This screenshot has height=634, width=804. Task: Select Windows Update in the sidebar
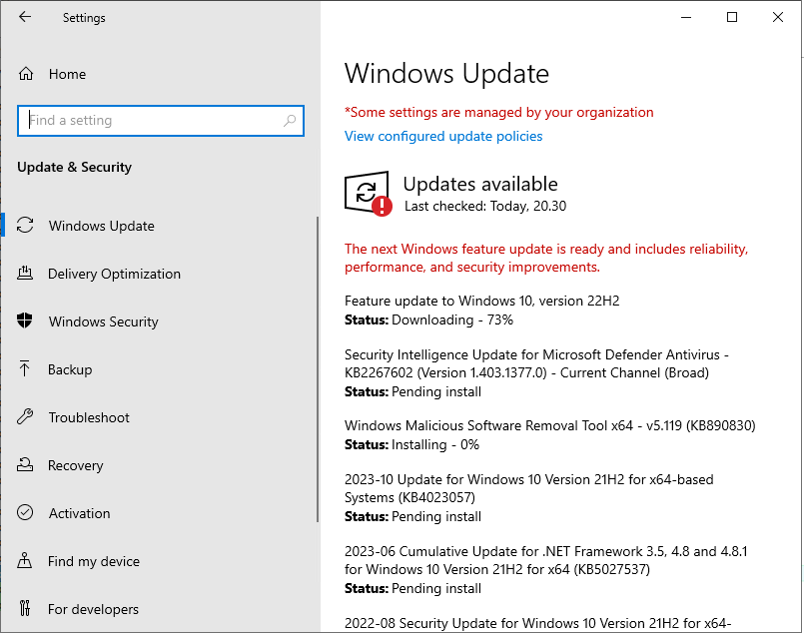[x=101, y=226]
